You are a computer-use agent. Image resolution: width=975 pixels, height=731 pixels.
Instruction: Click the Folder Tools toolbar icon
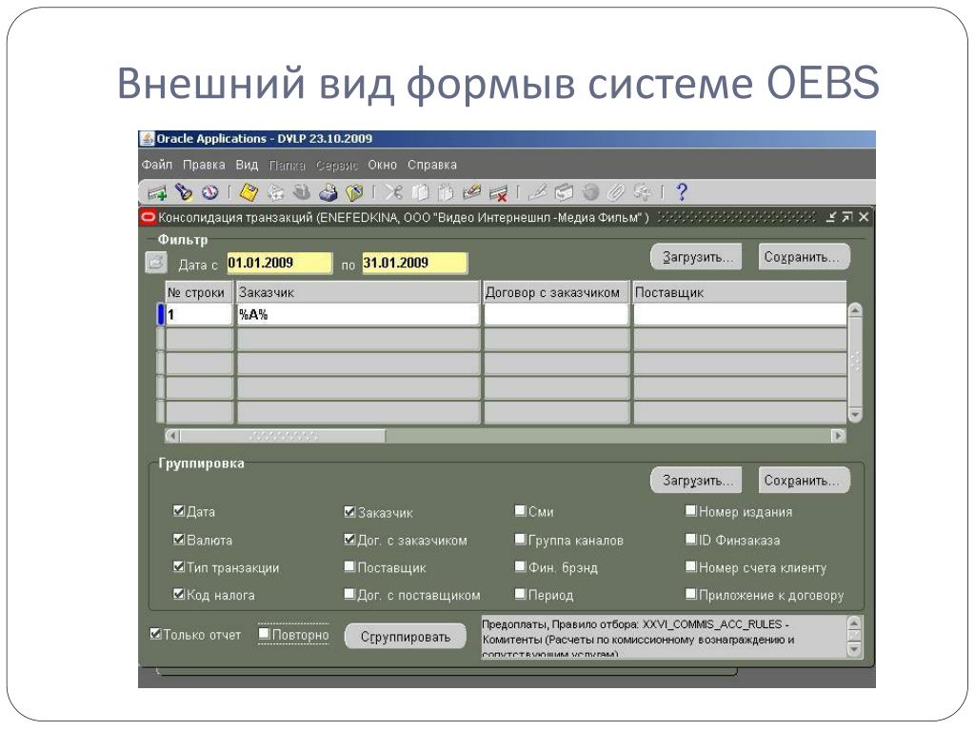coord(643,192)
